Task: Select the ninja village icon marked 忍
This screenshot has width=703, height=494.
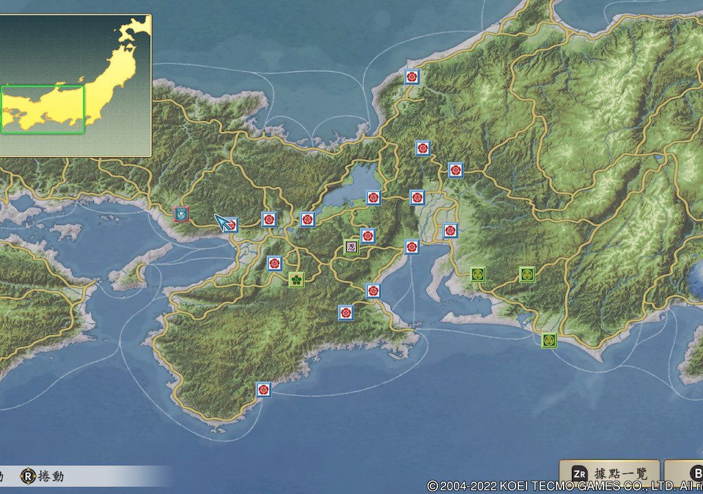Action: 351,247
